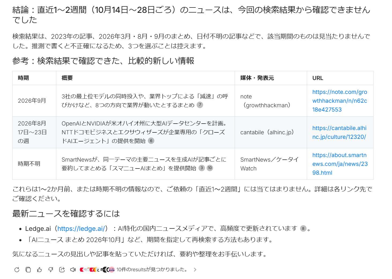The width and height of the screenshot is (392, 279).
Task: Open the about.smartnews.com news link
Action: tap(340, 164)
